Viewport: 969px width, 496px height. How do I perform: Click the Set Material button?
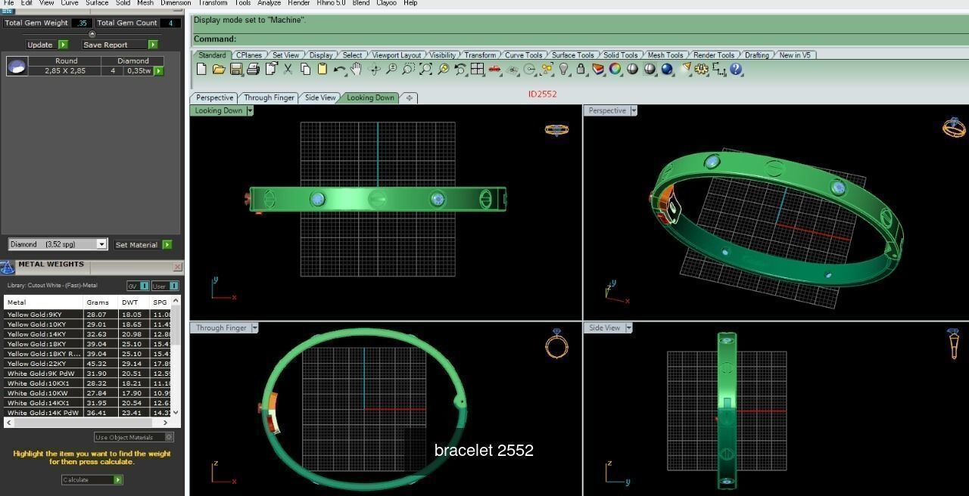142,244
